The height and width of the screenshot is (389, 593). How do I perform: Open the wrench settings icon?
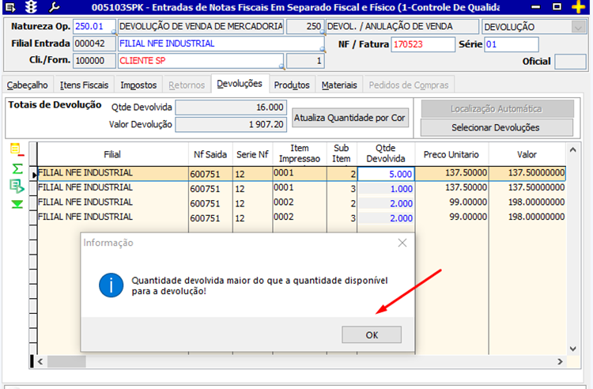(55, 7)
